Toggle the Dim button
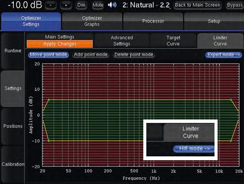Image resolution: width=244 pixels, height=184 pixels. coord(81,5)
